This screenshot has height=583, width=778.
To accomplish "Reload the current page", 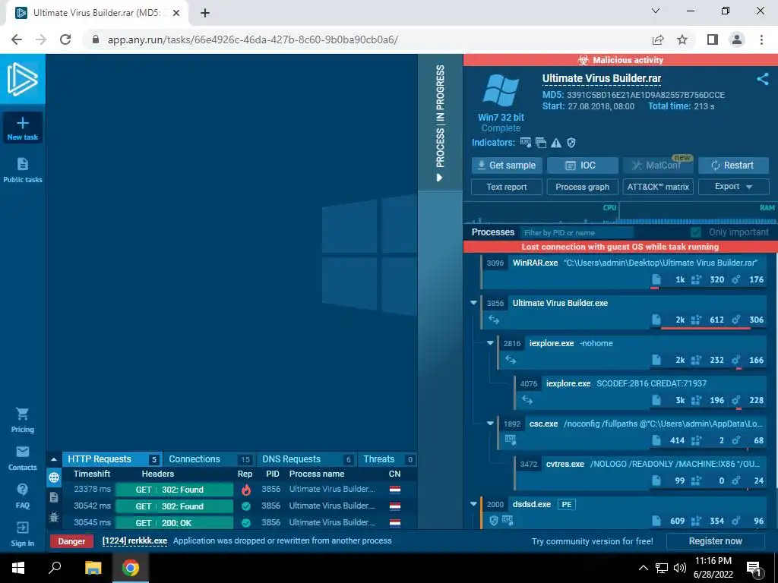I will (x=65, y=39).
